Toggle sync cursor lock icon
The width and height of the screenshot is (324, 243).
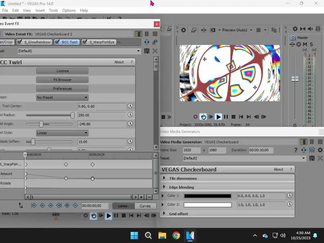pyautogui.click(x=21, y=205)
